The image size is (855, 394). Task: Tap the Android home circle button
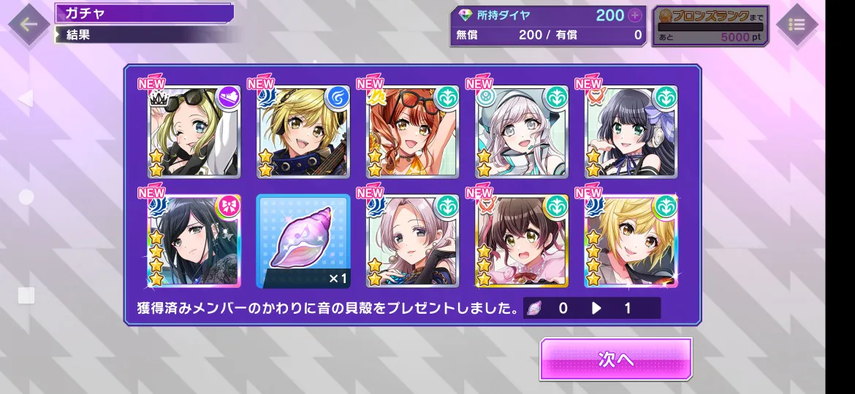click(x=26, y=197)
